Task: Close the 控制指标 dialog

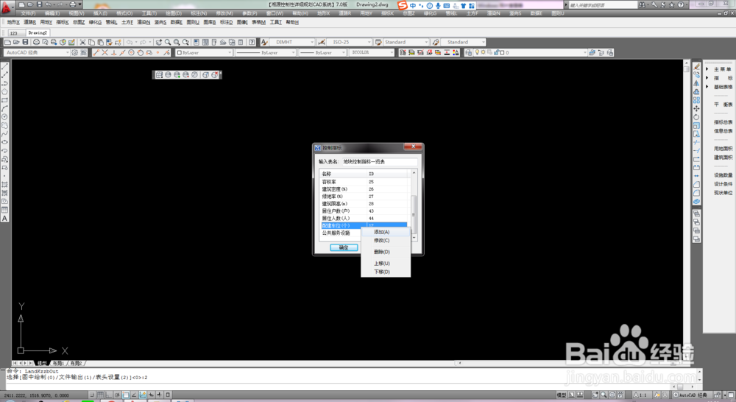Action: pyautogui.click(x=413, y=147)
